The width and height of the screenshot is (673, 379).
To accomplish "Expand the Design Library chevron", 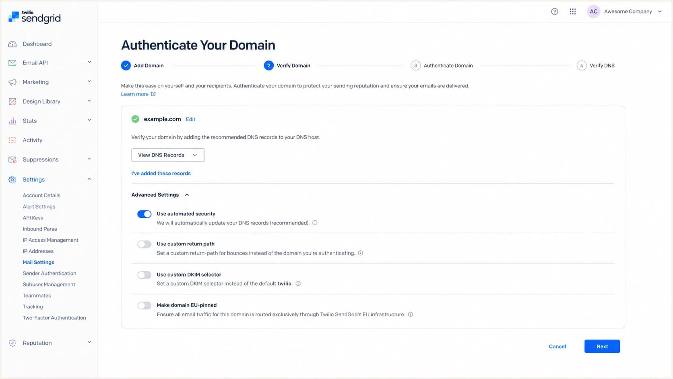I will [89, 101].
